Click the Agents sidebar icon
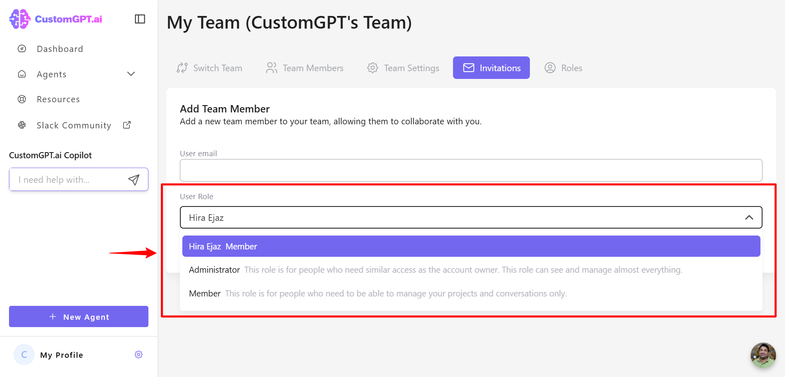 pos(22,74)
